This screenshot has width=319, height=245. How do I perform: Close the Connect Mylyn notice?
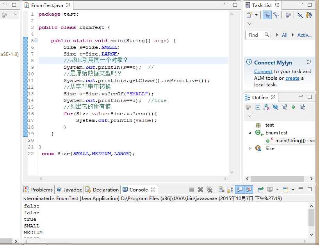pyautogui.click(x=309, y=62)
